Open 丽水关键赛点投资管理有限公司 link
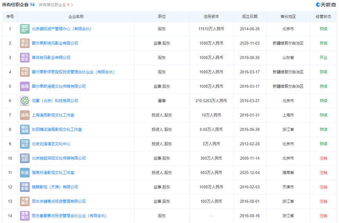This screenshot has width=339, height=223. tap(58, 201)
